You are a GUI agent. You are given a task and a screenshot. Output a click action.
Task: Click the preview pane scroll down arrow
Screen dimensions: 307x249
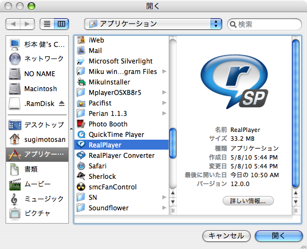click(x=295, y=202)
